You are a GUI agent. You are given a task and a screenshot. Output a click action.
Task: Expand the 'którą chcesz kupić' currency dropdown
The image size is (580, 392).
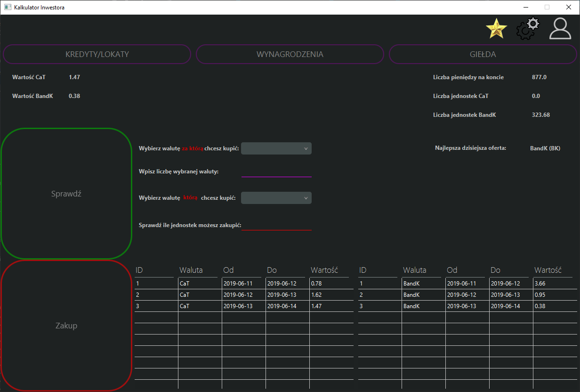(x=276, y=198)
